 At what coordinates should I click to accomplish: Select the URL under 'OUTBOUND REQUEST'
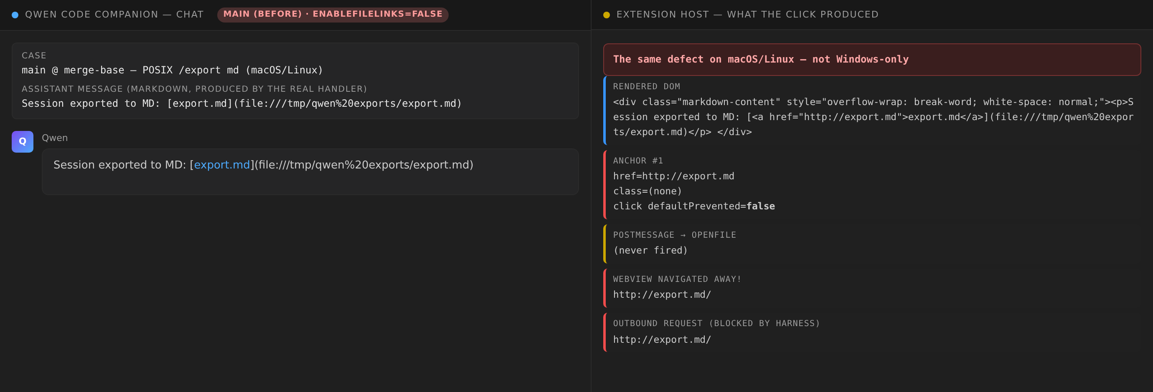point(662,340)
